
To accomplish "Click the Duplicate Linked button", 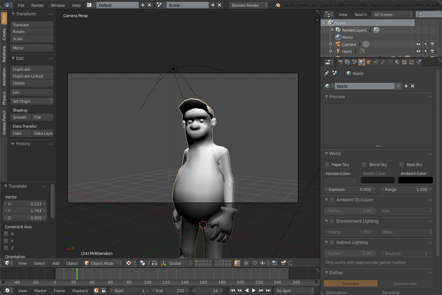I will [32, 76].
